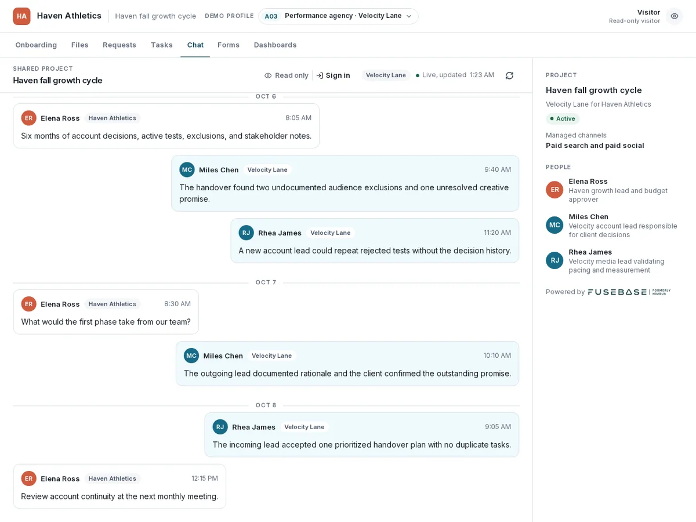Viewport: 696px width, 522px height.
Task: Click the Live, updated 1:23 AM status
Action: coord(455,75)
